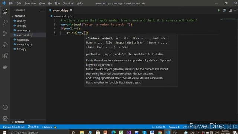The height and width of the screenshot is (134, 238).
Task: Click Spaces: 4 indentation setting
Action: coord(174,127)
